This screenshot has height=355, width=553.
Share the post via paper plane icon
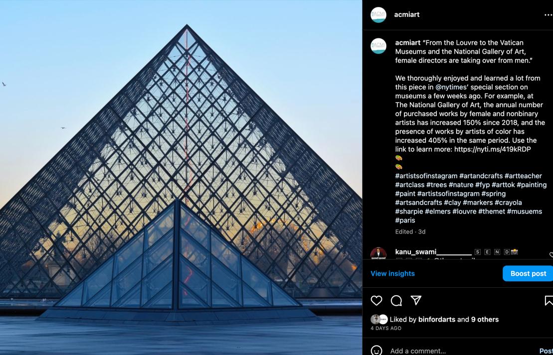pos(416,300)
